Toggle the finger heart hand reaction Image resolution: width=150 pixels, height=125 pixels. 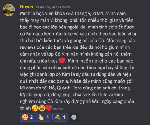coord(44,117)
